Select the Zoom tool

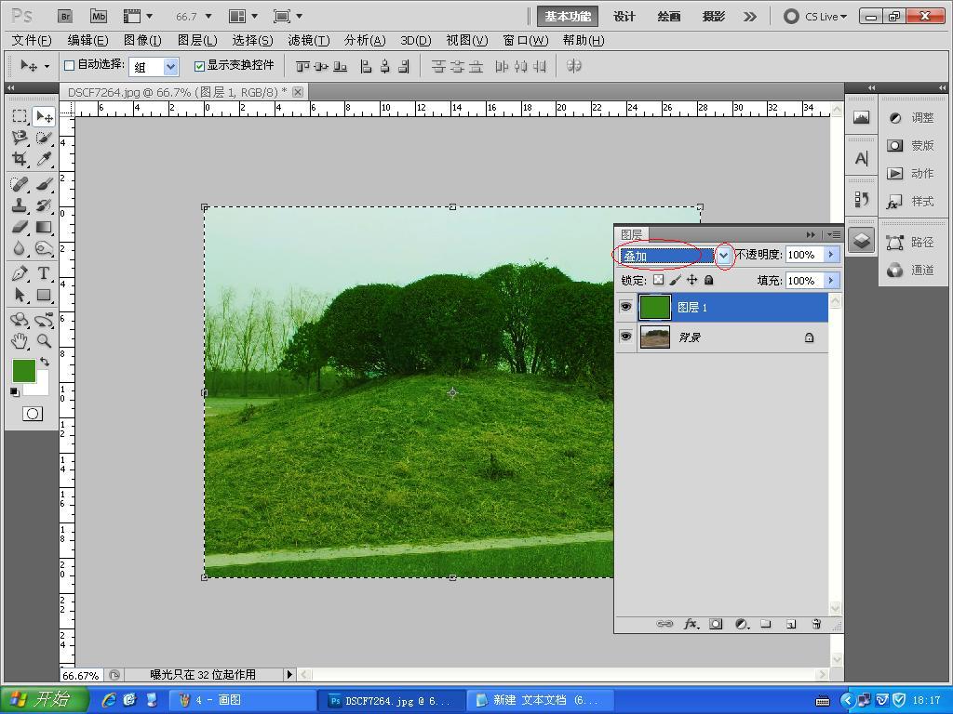44,340
